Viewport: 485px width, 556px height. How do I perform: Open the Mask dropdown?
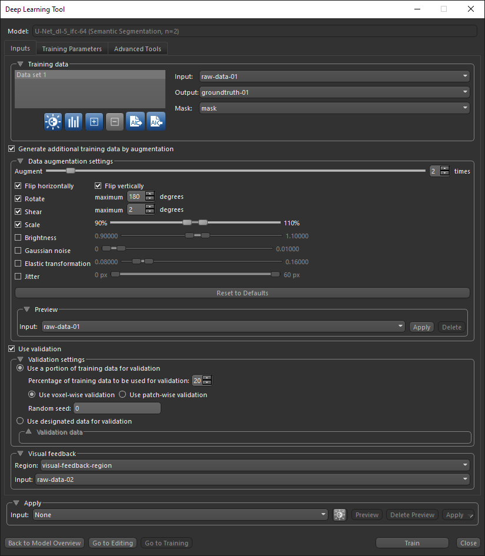pos(334,108)
